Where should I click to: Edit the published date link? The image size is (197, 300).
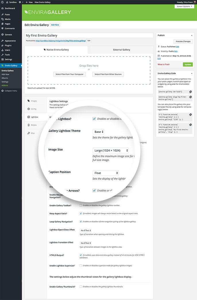coord(159,59)
